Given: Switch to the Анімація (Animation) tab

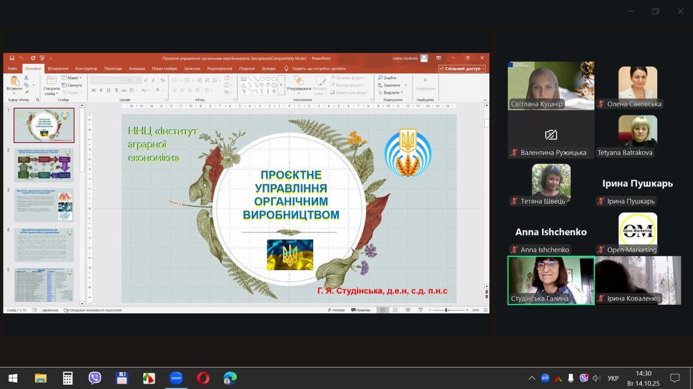Looking at the screenshot, I should 137,69.
